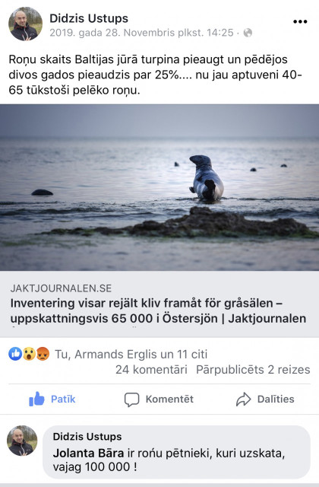
Task: Click the angry reaction emoji
Action: (x=43, y=354)
